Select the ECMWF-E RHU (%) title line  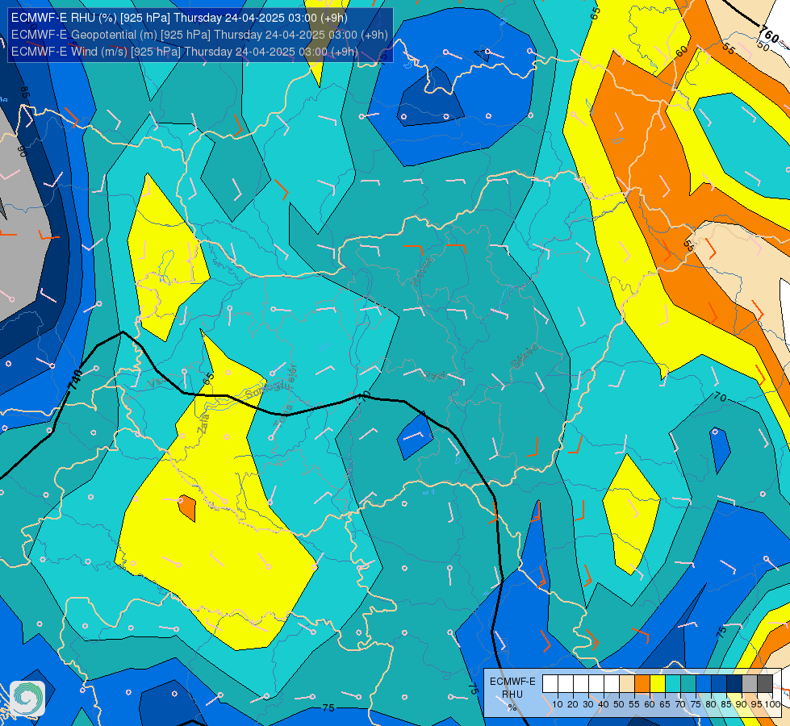pos(179,18)
